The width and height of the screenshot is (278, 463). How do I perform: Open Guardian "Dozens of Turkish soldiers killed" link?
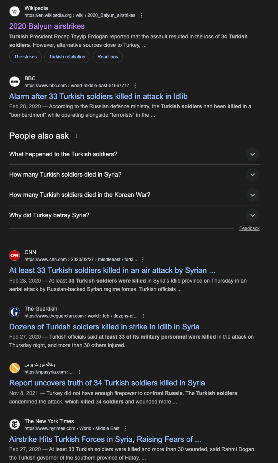point(104,327)
